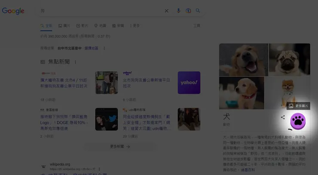Viewport: 318px width, 175px height.
Task: Click the magnifier search button
Action: coord(198,11)
